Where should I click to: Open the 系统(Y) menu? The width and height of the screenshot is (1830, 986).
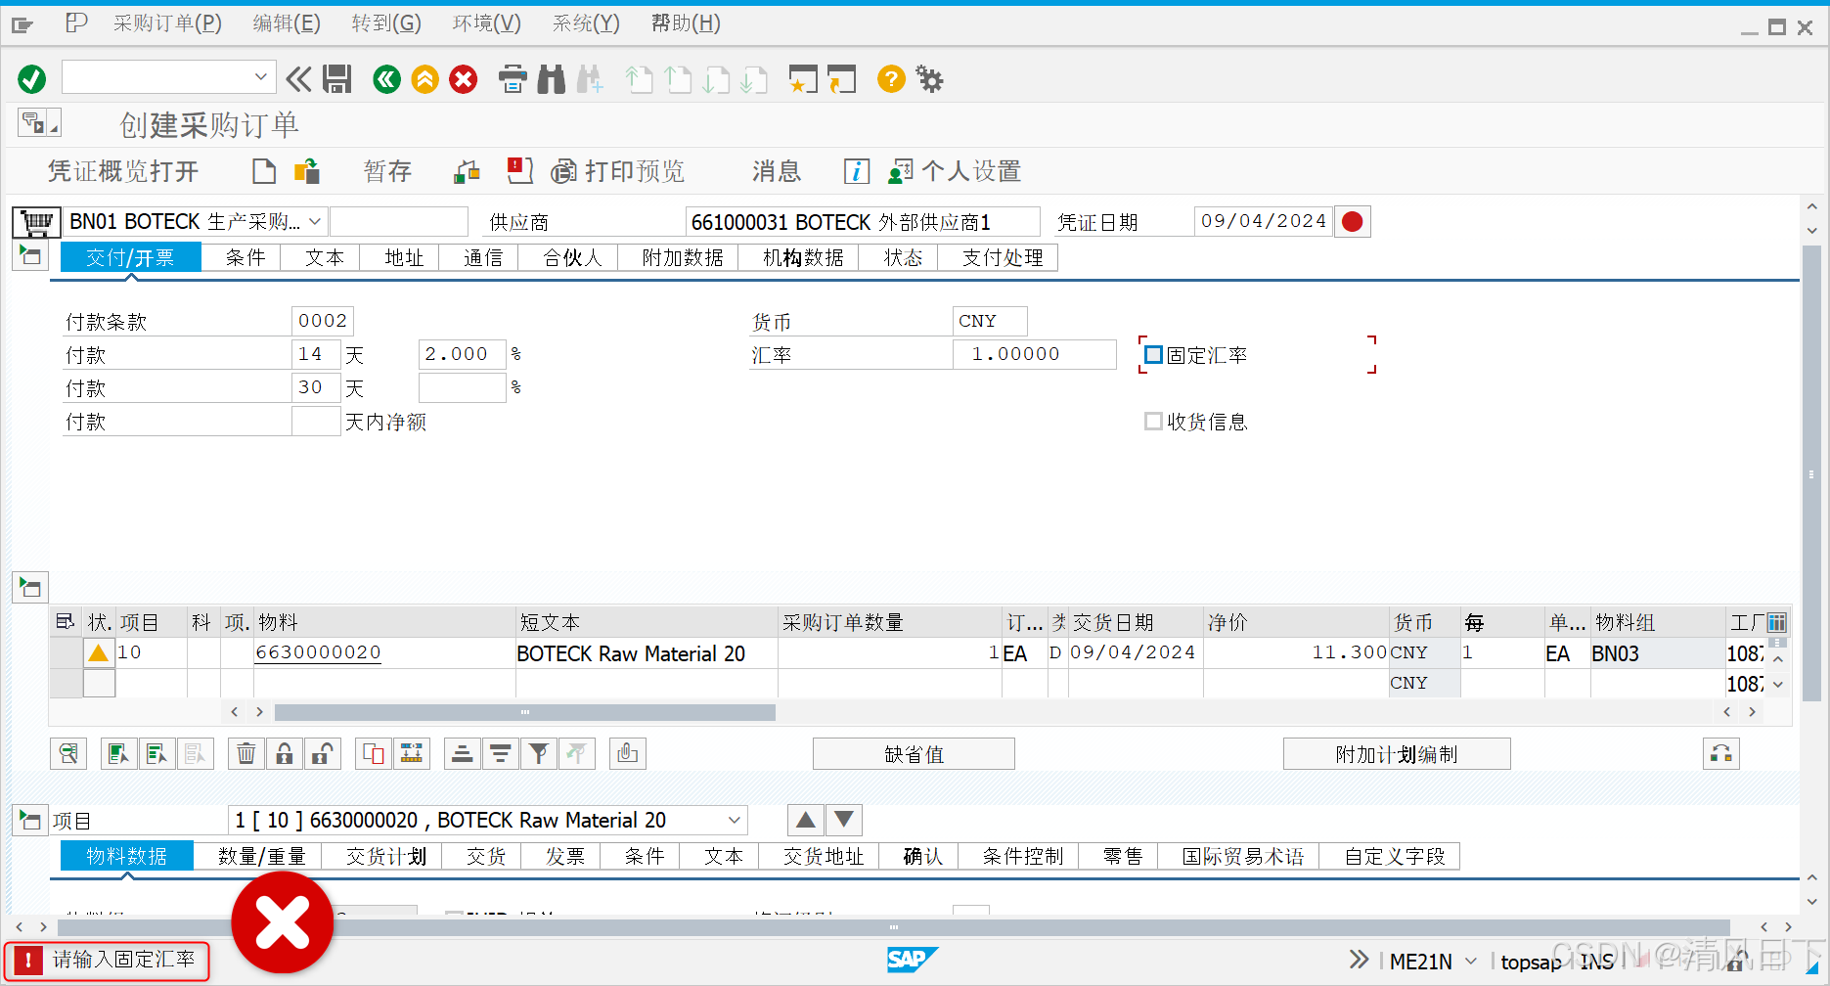[x=584, y=22]
